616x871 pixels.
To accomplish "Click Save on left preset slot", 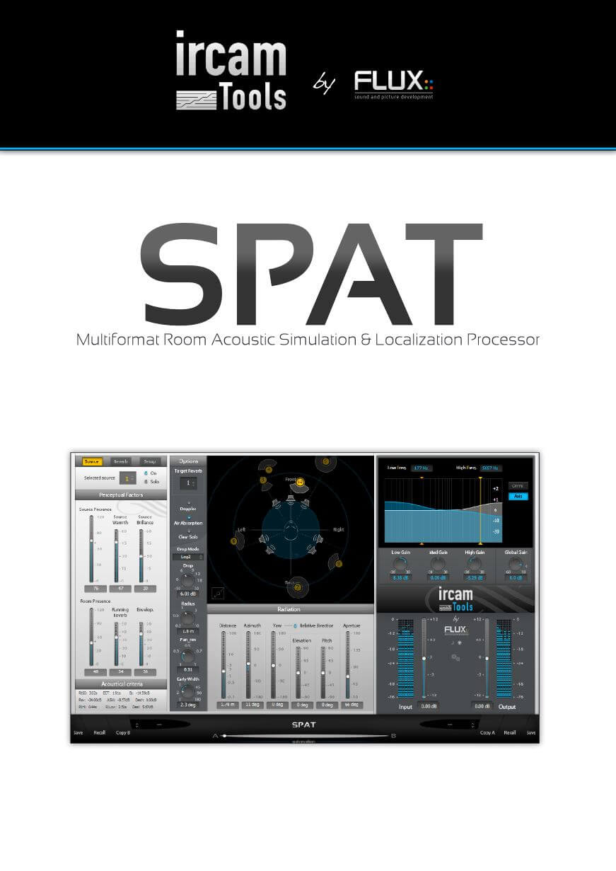I will pyautogui.click(x=78, y=733).
